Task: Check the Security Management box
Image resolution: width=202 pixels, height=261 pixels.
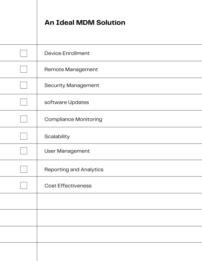Action: pyautogui.click(x=24, y=85)
